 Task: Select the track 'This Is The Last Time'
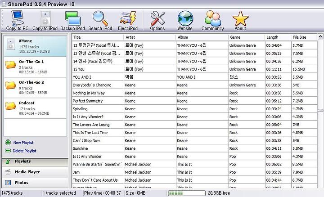point(195,133)
